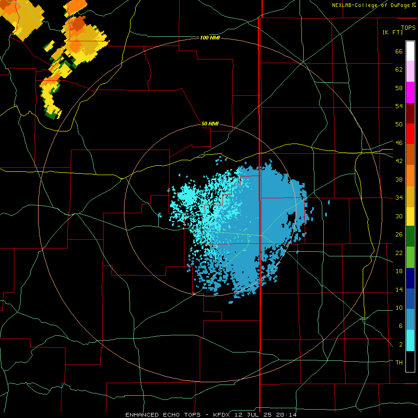The height and width of the screenshot is (418, 418).
Task: Click the 50 NMI range ring label
Action: (210, 124)
